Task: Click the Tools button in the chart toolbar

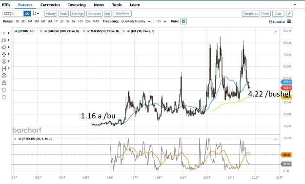Action: [63, 14]
